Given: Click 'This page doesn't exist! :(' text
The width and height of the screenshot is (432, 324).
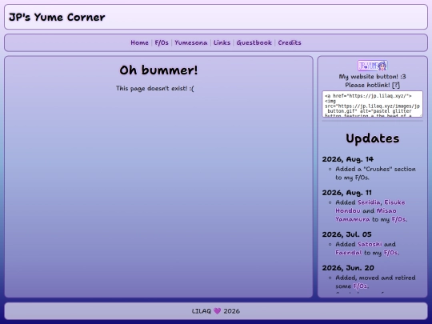Looking at the screenshot, I should (155, 88).
